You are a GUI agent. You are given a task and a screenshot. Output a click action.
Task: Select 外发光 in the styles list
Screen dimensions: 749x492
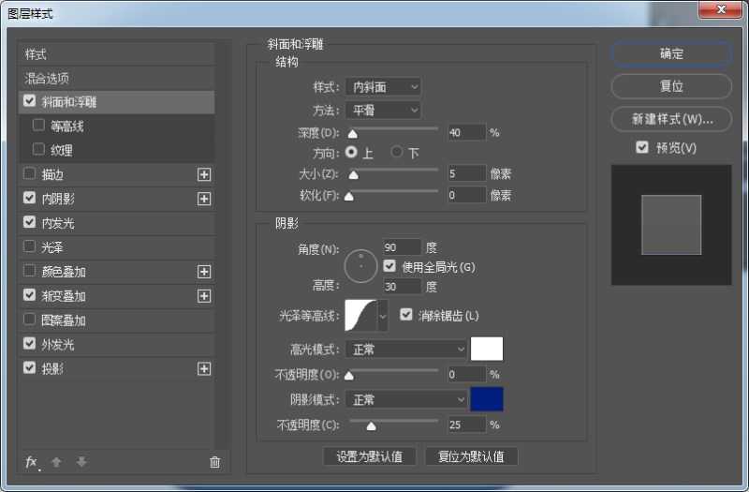[x=57, y=345]
